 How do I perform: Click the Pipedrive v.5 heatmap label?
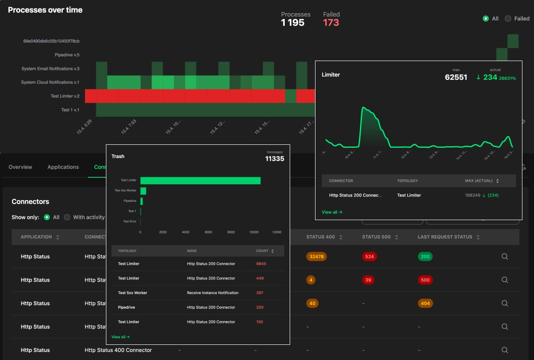[x=67, y=55]
